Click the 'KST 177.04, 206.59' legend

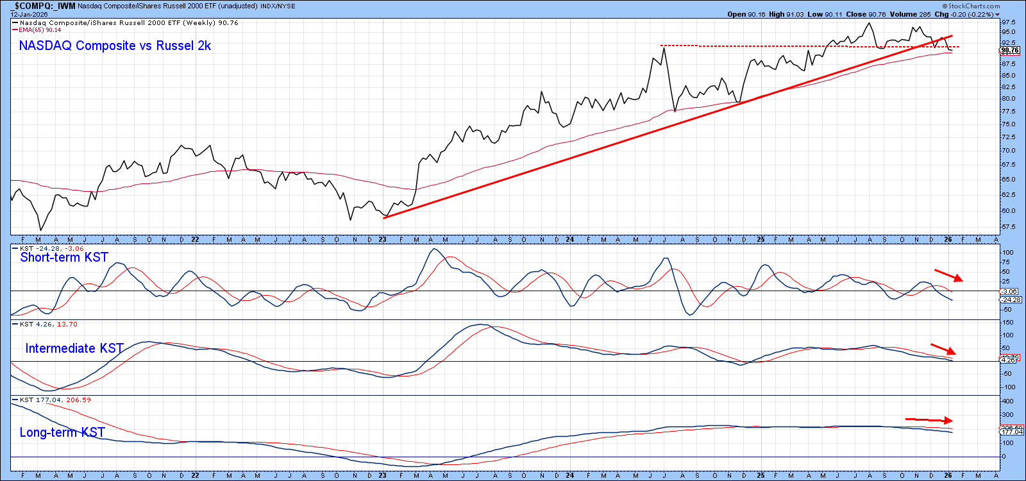tap(55, 400)
